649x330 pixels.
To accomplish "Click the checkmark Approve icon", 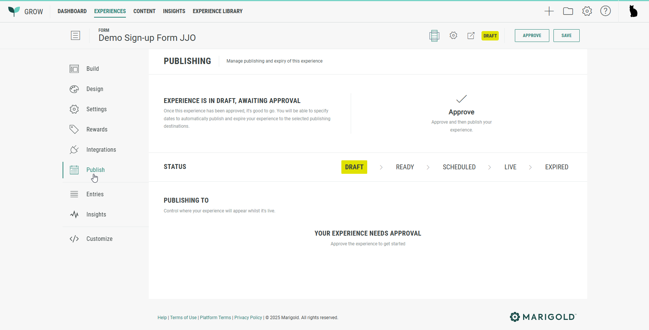I will [461, 99].
